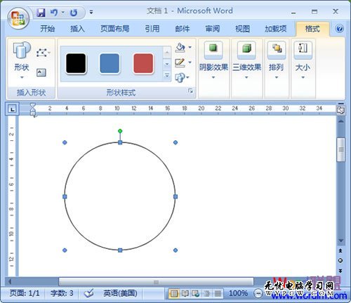Open the 阴影效果 shadow effects menu
Image resolution: width=351 pixels, height=303 pixels.
click(x=213, y=60)
